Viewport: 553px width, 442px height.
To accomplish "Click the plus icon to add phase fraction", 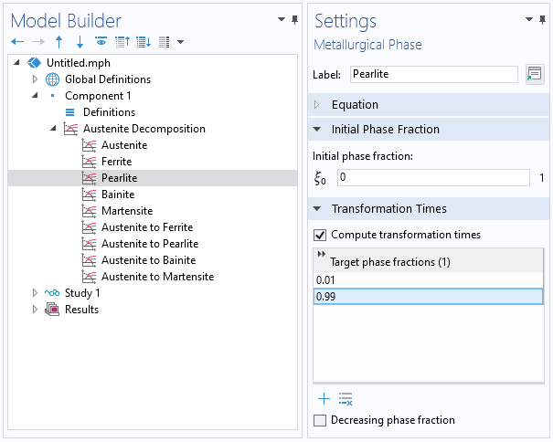I will point(324,399).
